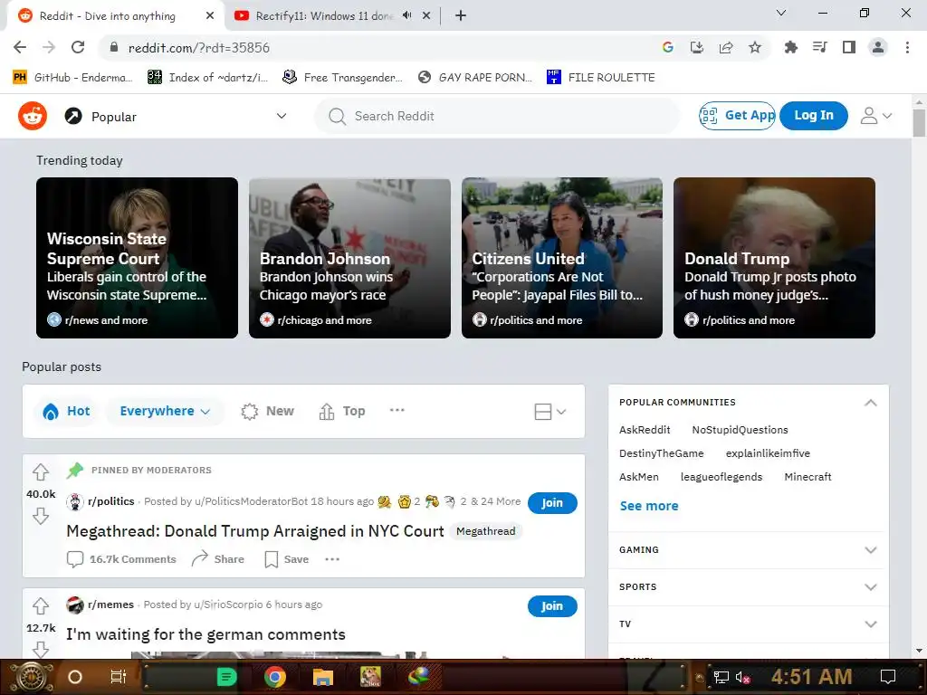Join the r/politics community
This screenshot has width=927, height=695.
[x=552, y=502]
